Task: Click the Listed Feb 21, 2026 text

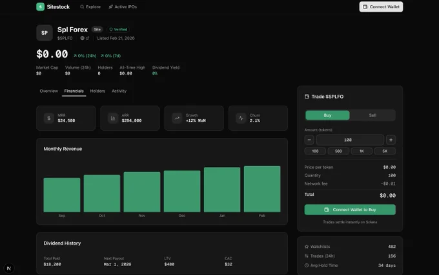Action: click(x=116, y=38)
